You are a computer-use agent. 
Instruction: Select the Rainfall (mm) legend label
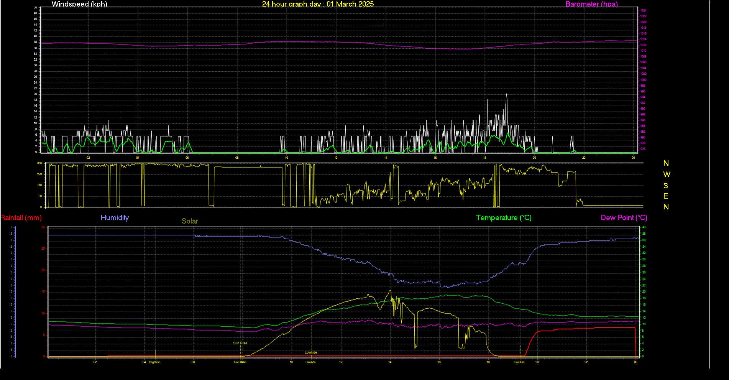(x=21, y=218)
